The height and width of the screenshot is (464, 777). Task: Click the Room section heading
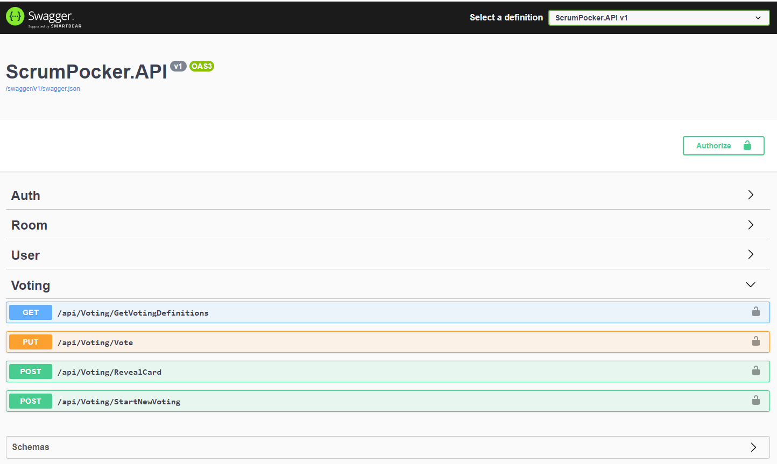coord(29,225)
